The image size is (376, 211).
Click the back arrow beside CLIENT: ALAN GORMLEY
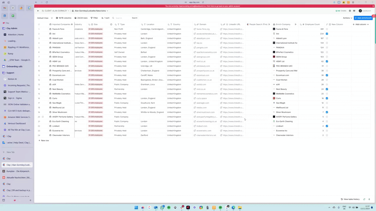pyautogui.click(x=38, y=11)
